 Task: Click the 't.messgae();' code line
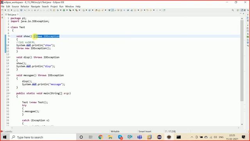click(x=30, y=111)
